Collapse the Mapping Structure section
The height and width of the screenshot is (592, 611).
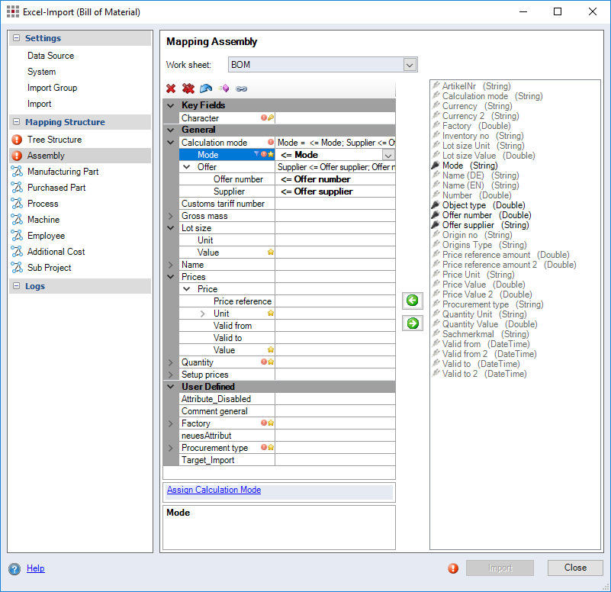16,121
